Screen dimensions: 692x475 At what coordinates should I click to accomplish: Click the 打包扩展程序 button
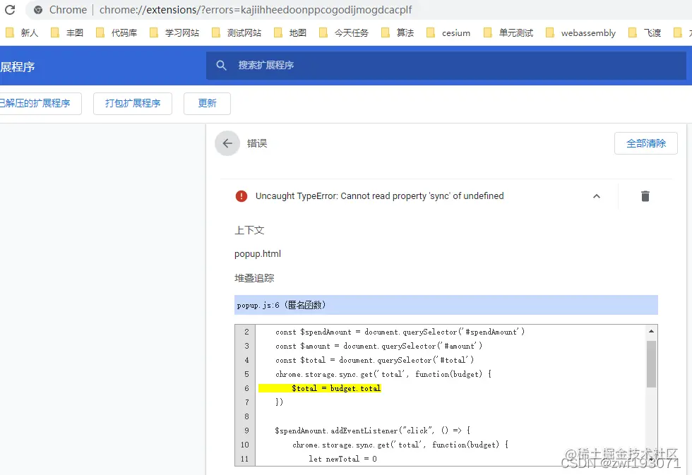coord(133,103)
